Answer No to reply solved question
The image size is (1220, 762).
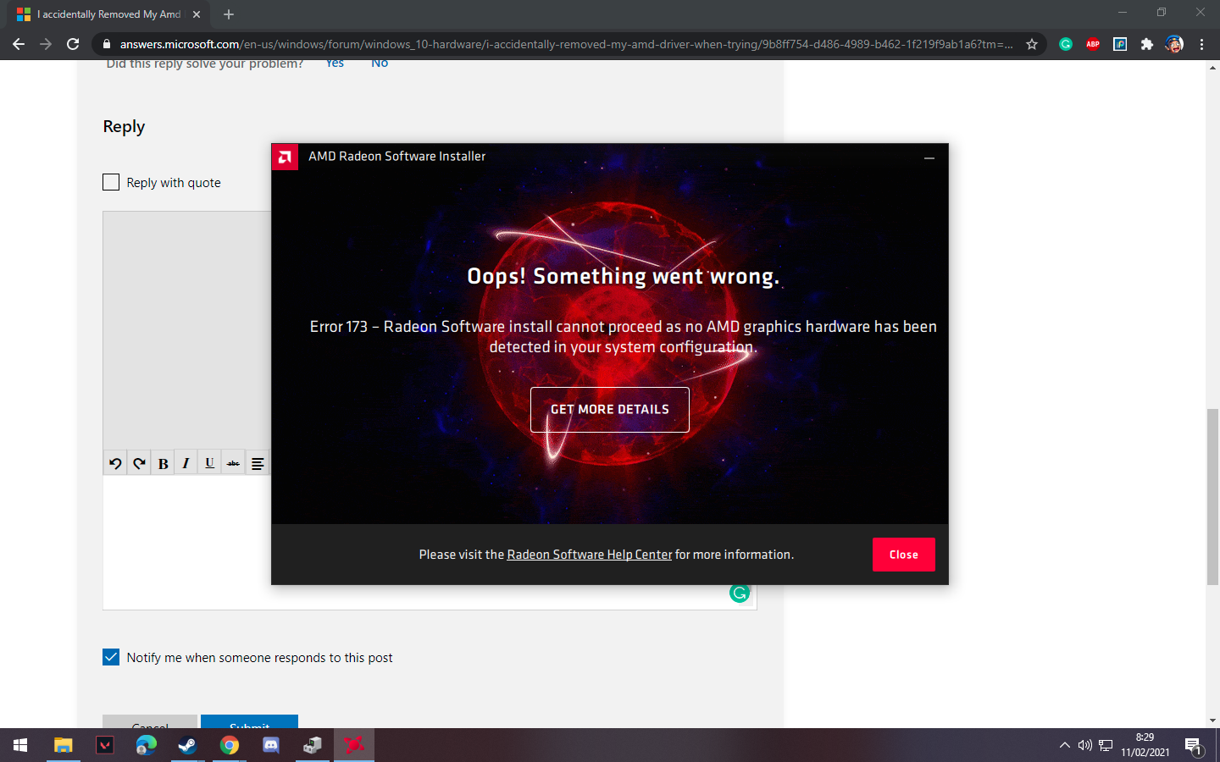tap(380, 63)
